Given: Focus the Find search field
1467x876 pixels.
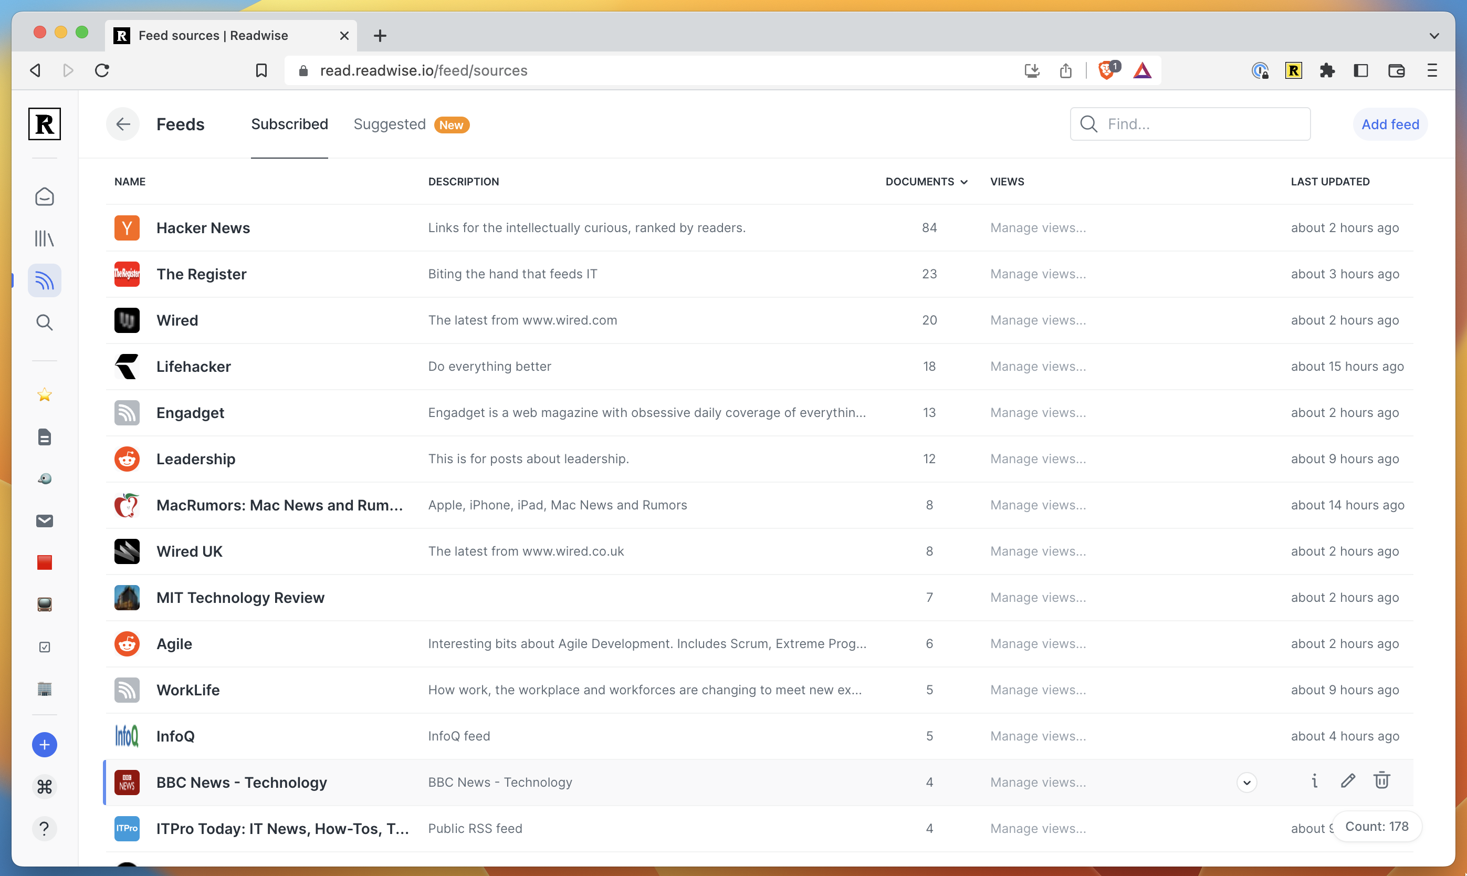Looking at the screenshot, I should (1190, 124).
